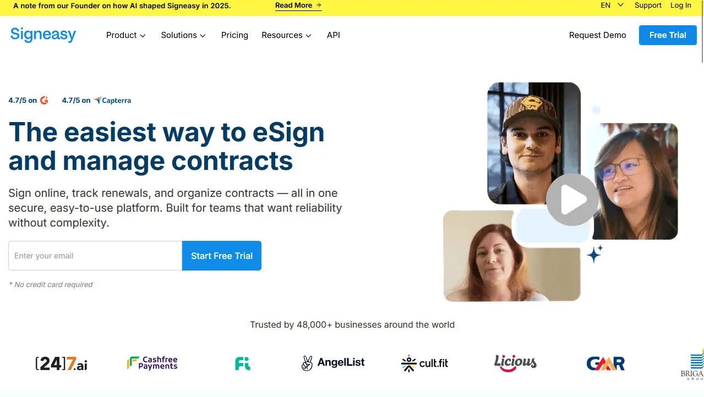Click the Start Free Trial button

tap(222, 256)
